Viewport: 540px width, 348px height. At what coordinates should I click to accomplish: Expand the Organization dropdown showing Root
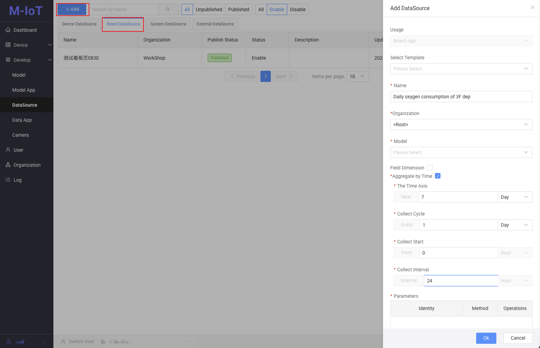tap(461, 124)
